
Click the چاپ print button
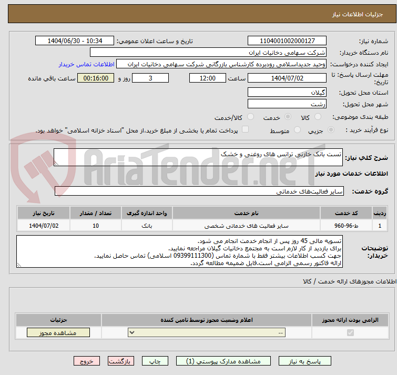(155, 361)
